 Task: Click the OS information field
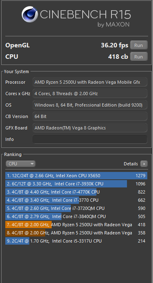coord(90,105)
